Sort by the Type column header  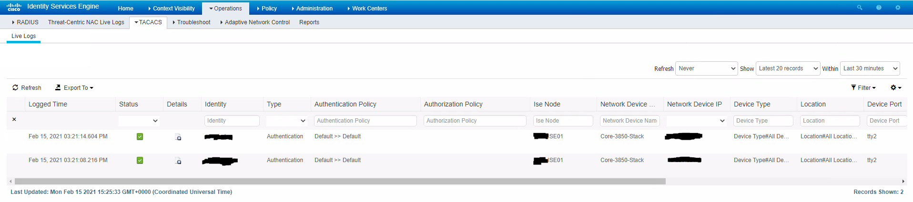(x=274, y=104)
